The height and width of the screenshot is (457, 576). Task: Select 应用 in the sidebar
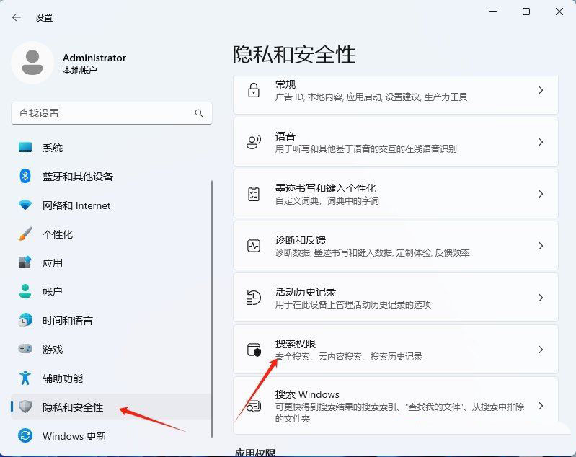pos(53,263)
